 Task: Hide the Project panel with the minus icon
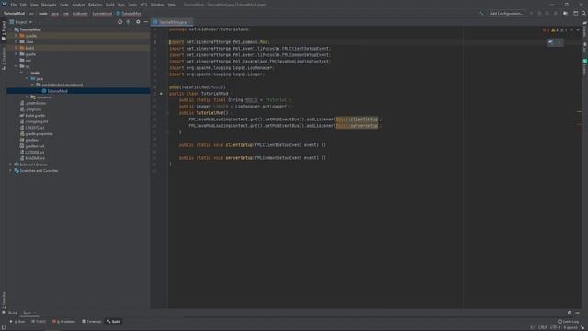[146, 22]
